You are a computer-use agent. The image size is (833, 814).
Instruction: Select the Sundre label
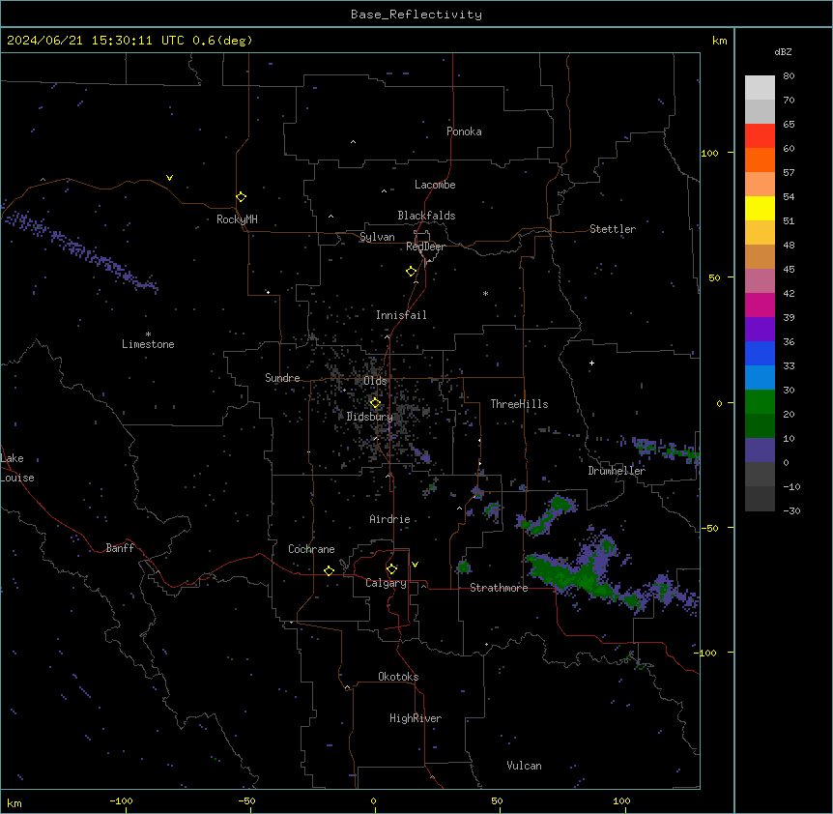(x=282, y=378)
